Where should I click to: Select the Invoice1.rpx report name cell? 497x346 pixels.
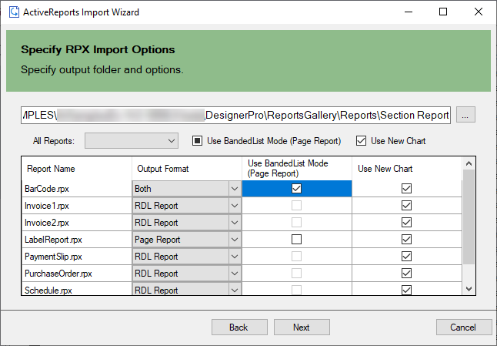pos(77,206)
